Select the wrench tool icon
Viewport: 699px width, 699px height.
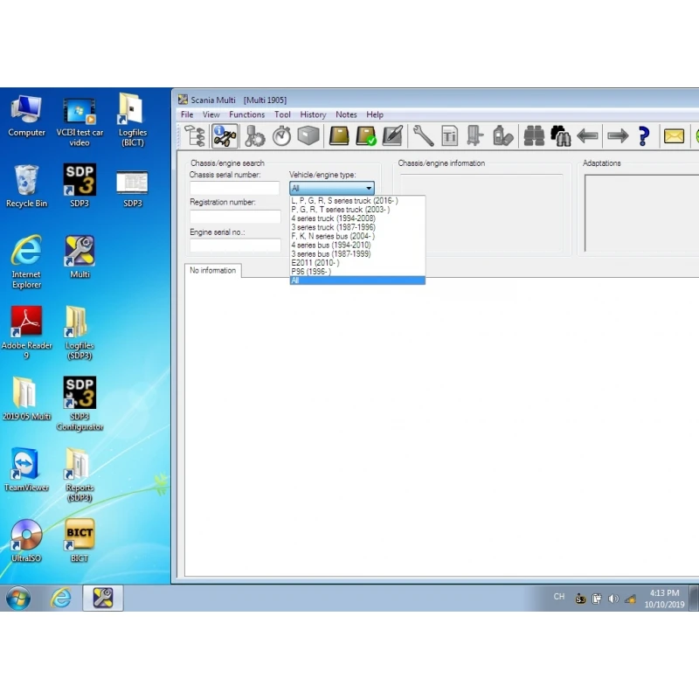(423, 135)
